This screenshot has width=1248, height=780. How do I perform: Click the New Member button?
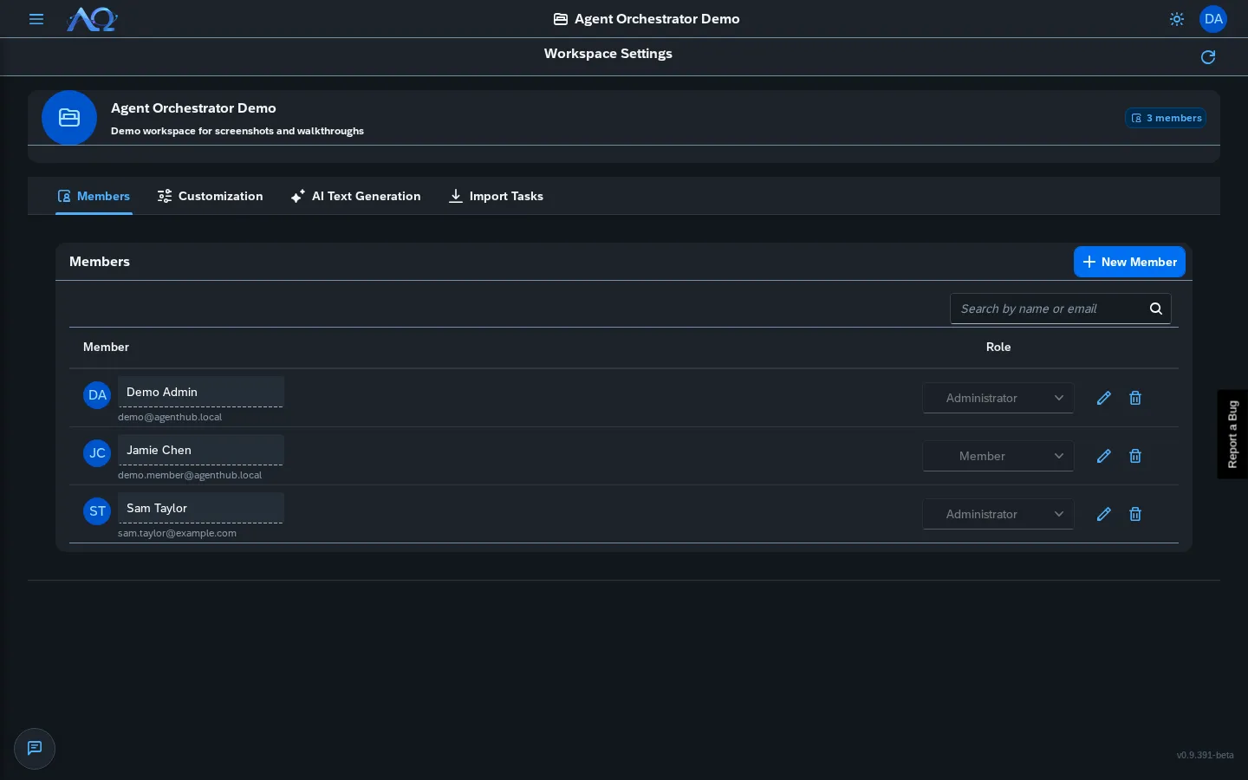point(1129,262)
